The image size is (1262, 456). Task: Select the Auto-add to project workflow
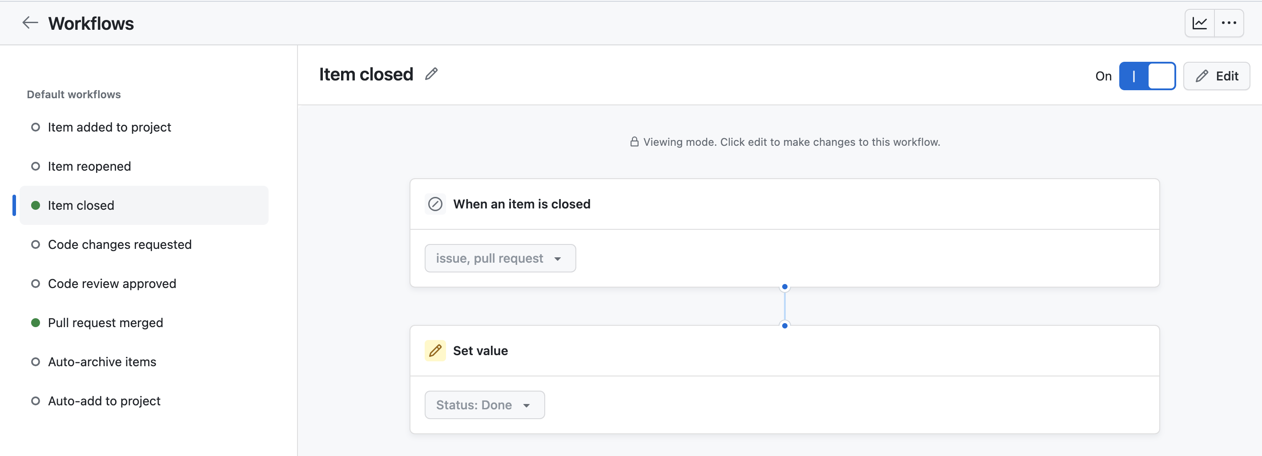click(x=104, y=400)
